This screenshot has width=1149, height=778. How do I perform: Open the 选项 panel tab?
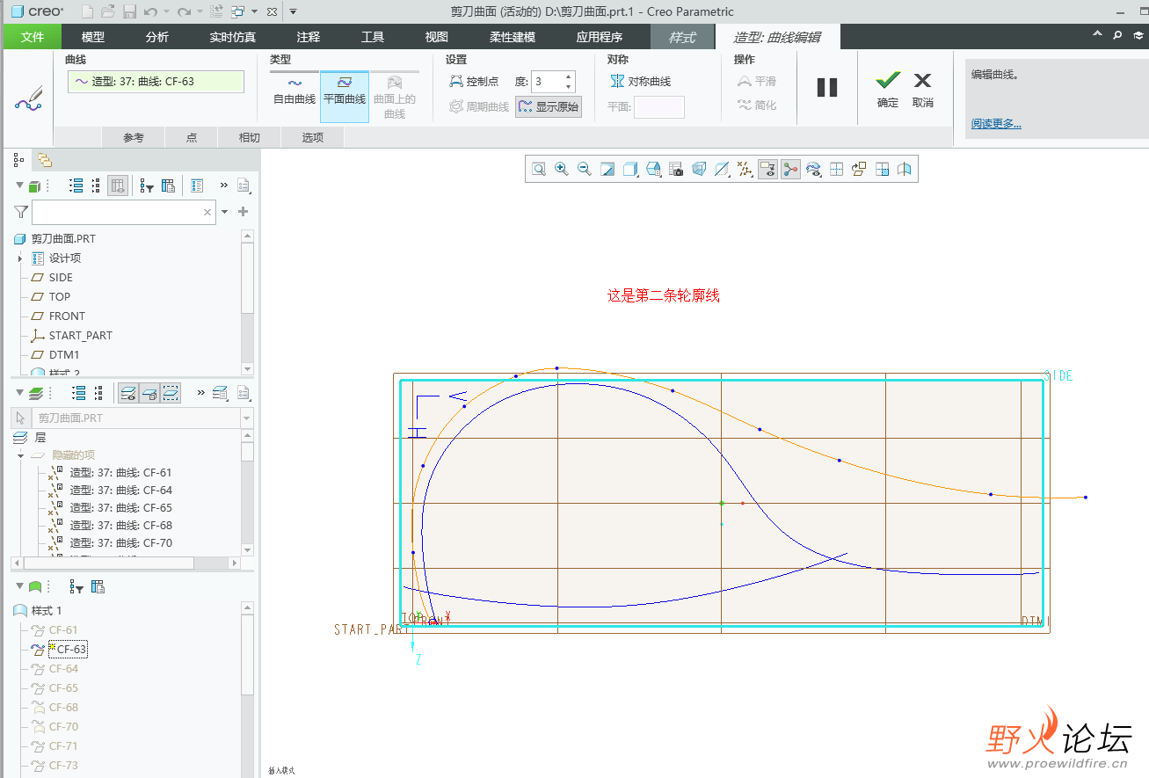tap(313, 137)
